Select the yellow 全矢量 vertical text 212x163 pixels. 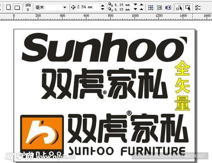[182, 86]
